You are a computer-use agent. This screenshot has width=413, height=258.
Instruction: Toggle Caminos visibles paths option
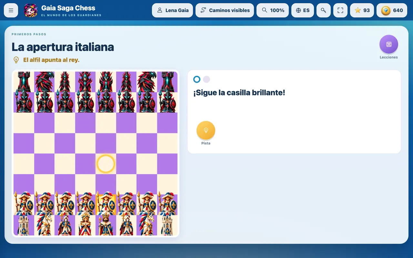click(225, 10)
